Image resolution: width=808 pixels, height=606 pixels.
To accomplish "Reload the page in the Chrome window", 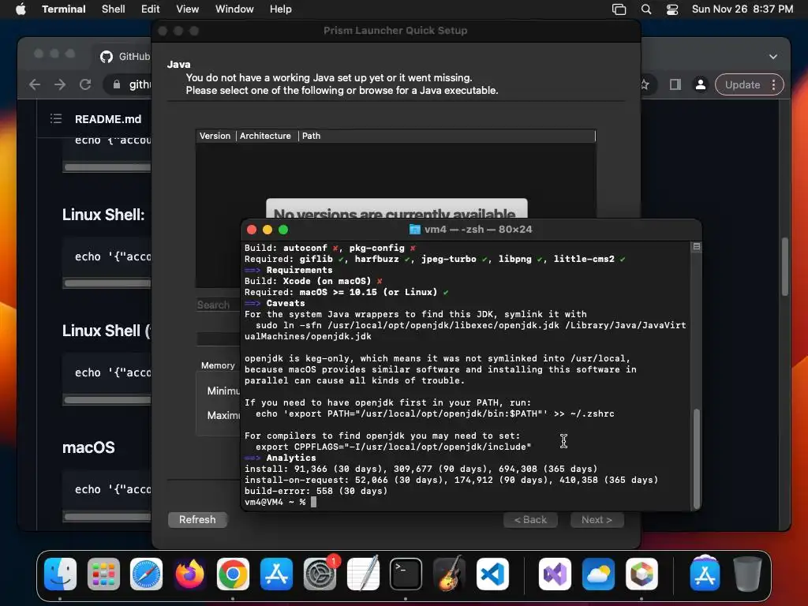I will tap(85, 84).
